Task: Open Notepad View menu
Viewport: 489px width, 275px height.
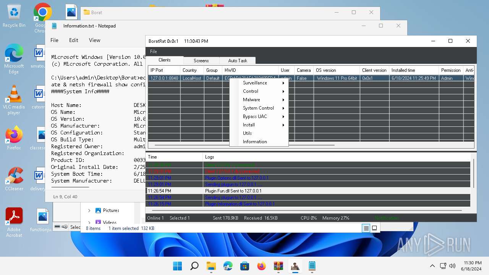Action: [x=95, y=40]
